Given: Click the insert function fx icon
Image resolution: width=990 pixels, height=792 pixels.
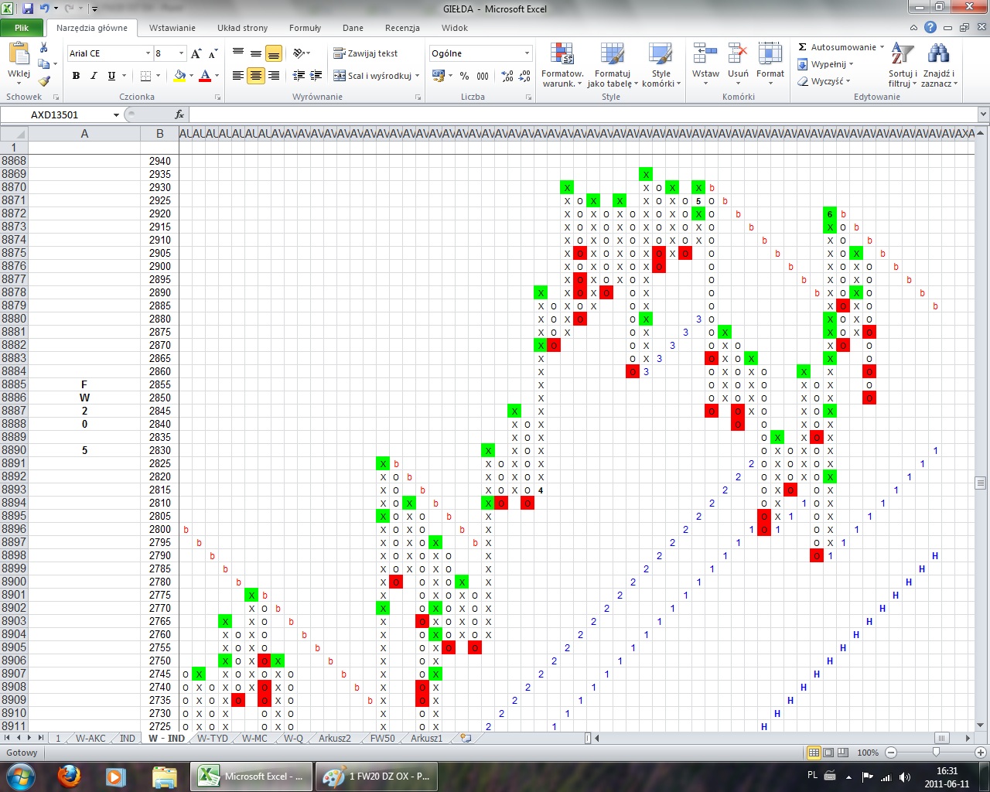Looking at the screenshot, I should click(179, 114).
